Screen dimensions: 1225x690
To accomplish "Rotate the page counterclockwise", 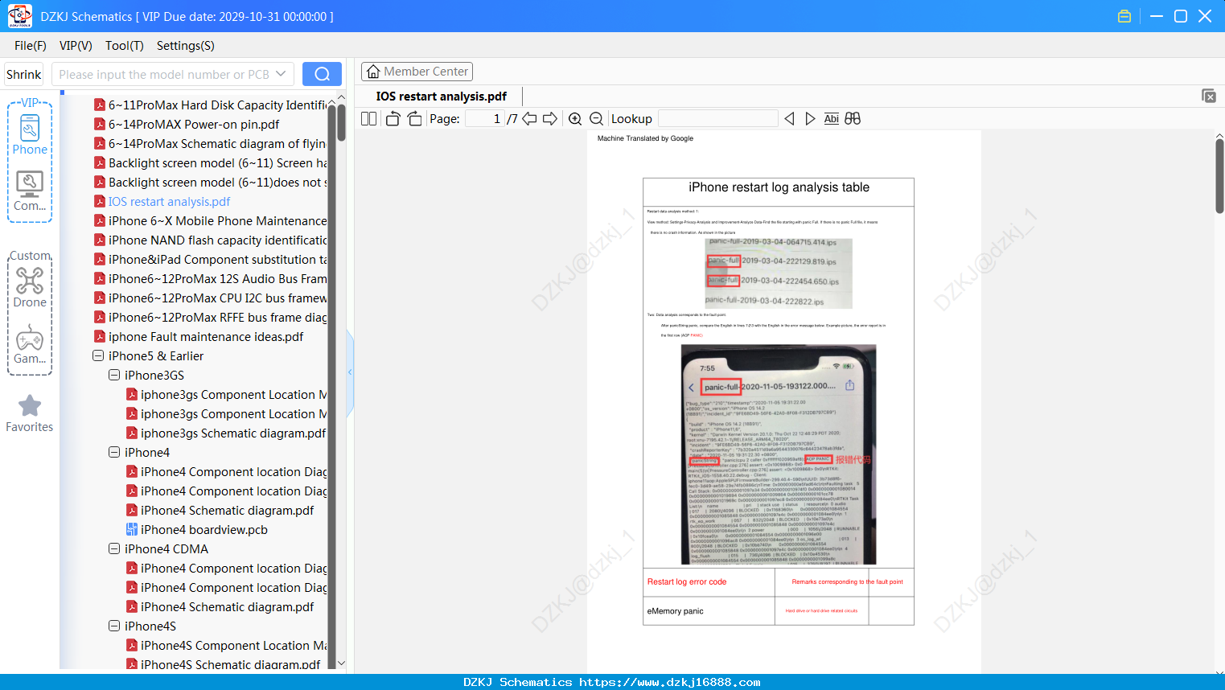I will (393, 119).
